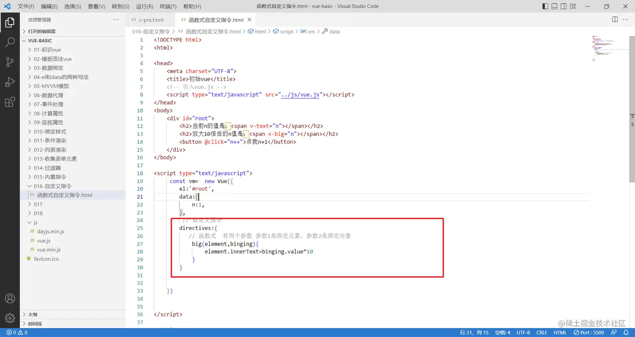Click errors and warnings status indicator

[x=17, y=333]
